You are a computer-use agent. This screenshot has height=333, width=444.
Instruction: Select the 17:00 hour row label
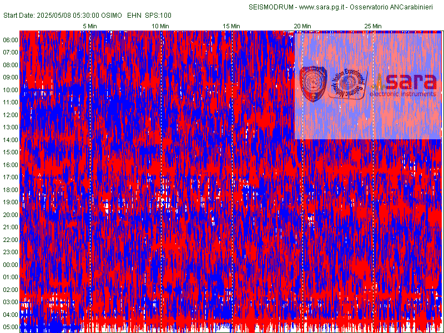click(11, 177)
